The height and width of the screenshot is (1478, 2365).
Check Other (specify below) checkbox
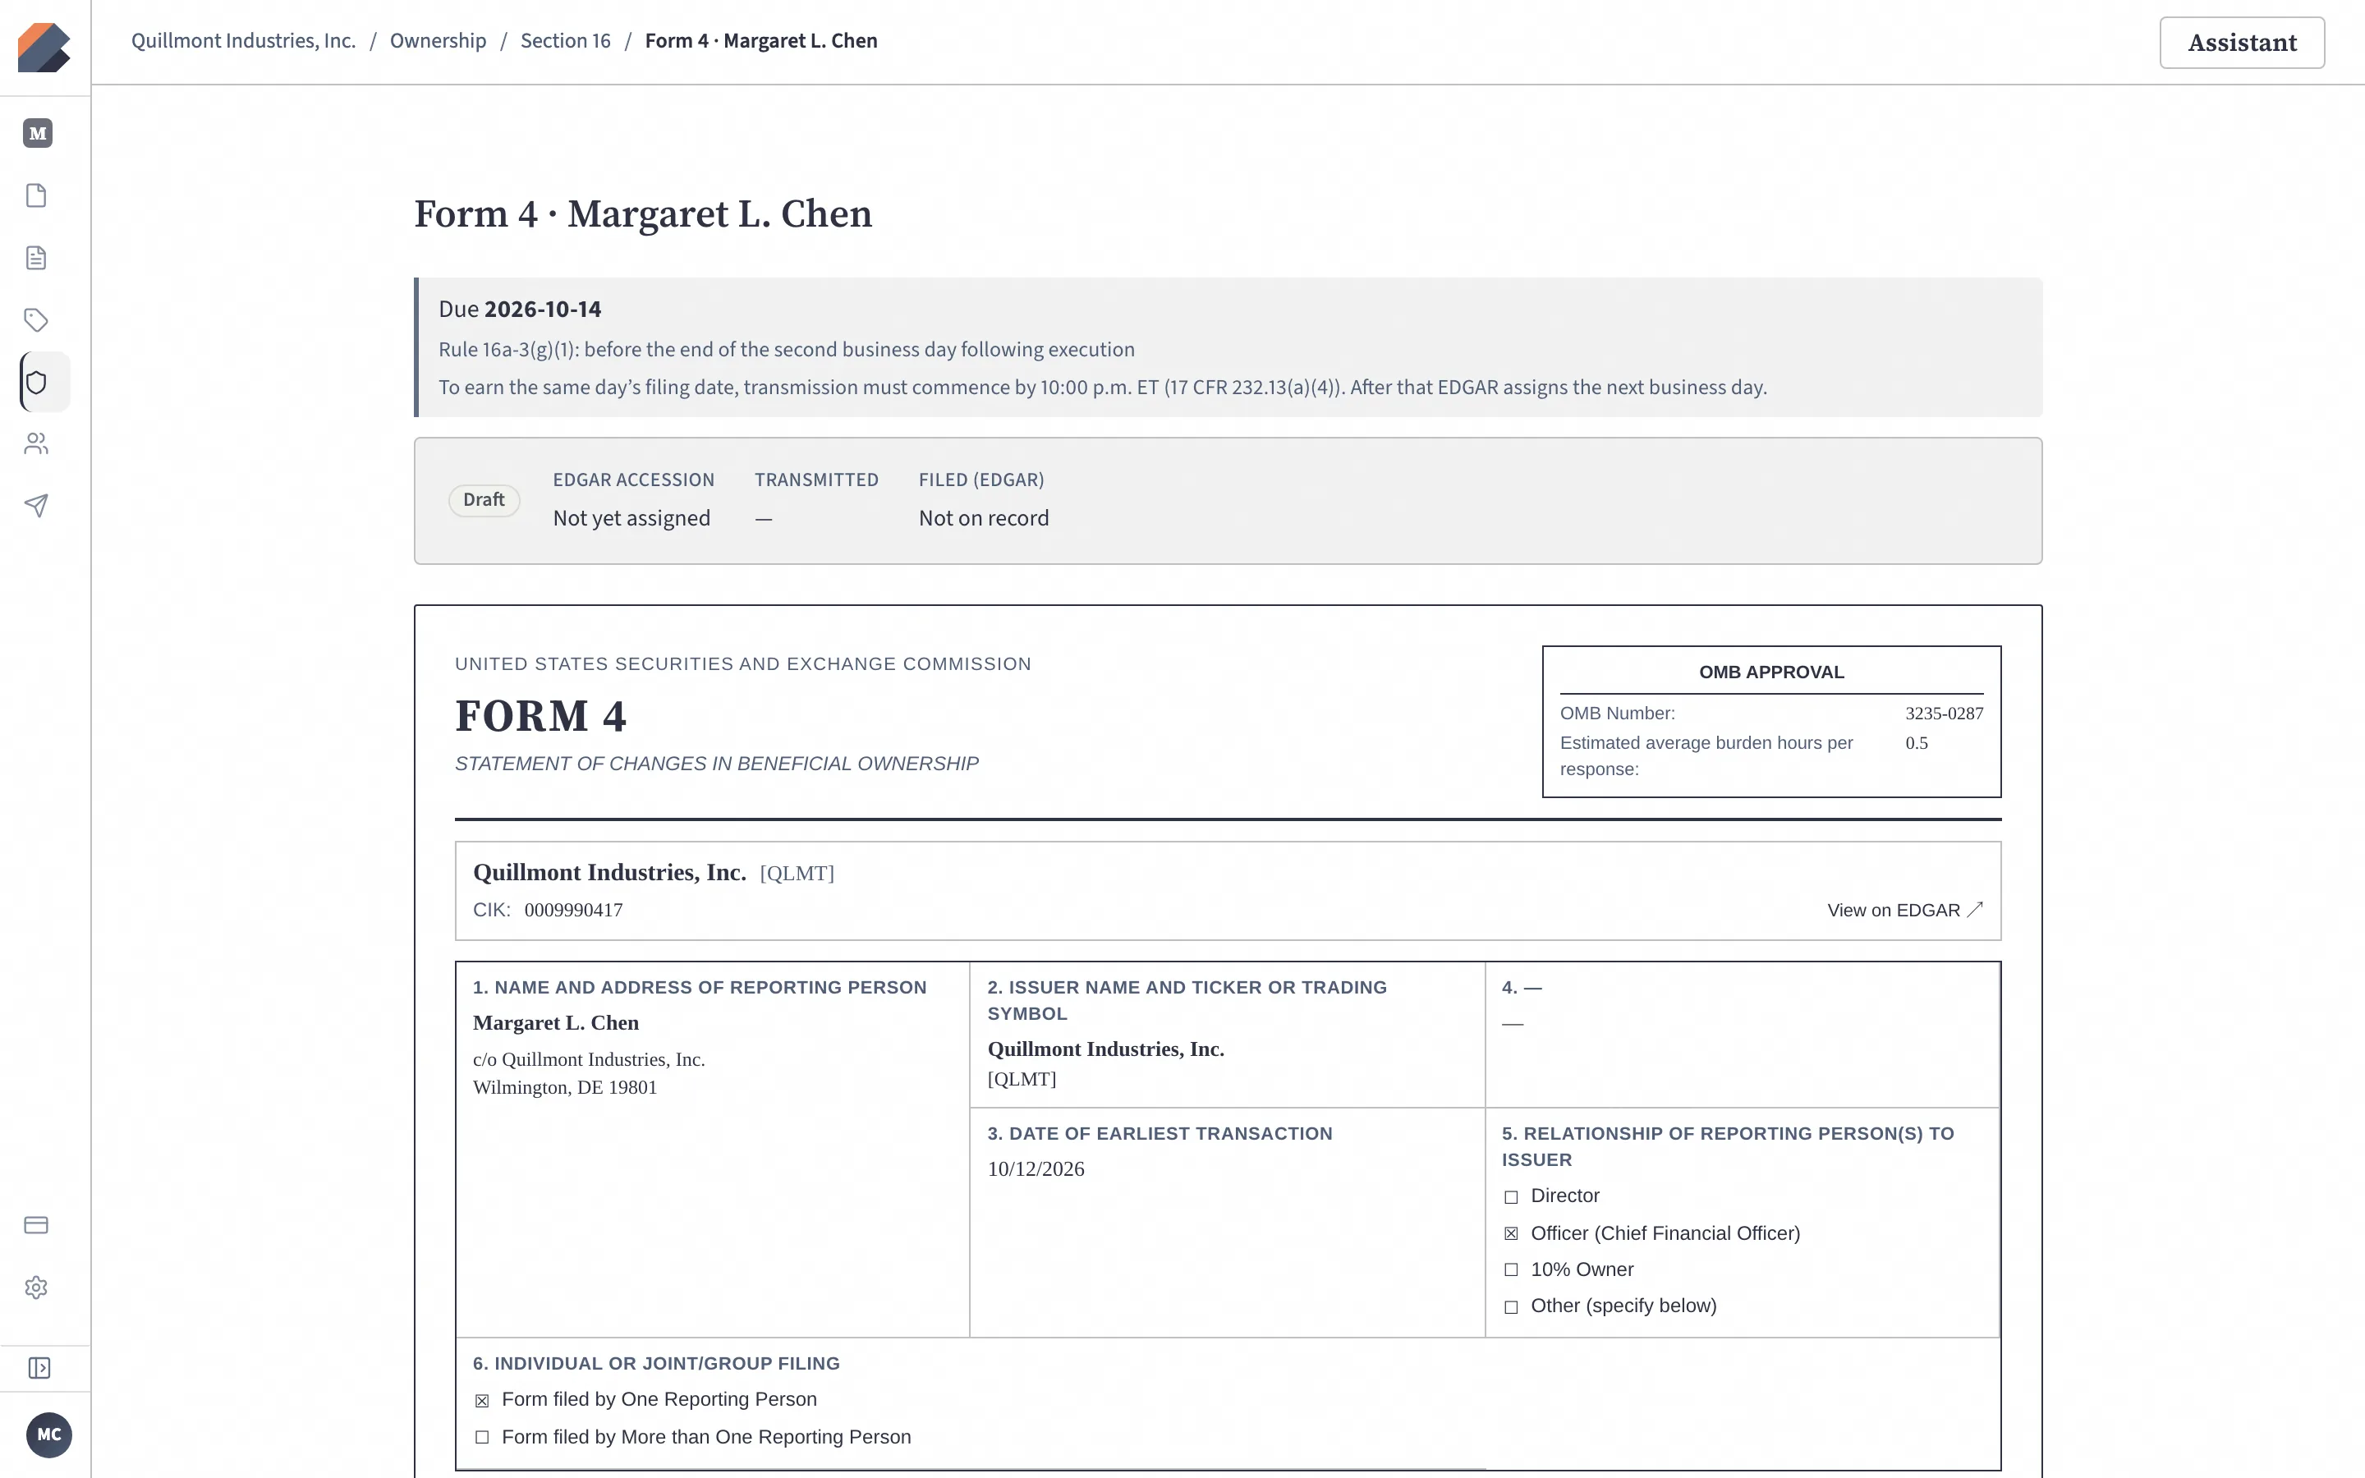1511,1307
